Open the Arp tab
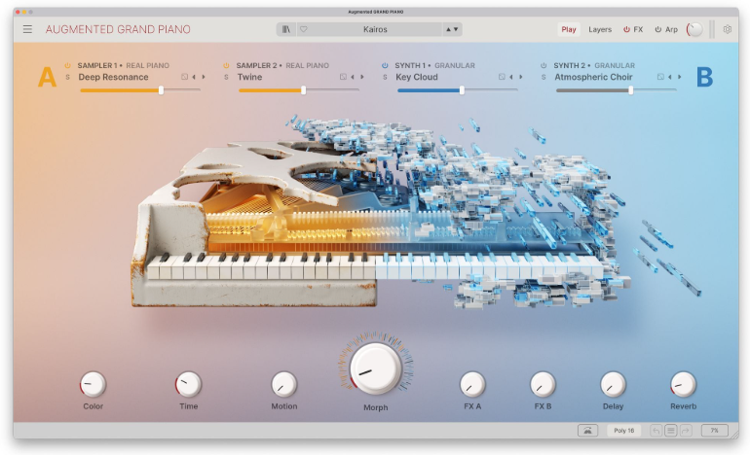 coord(671,29)
